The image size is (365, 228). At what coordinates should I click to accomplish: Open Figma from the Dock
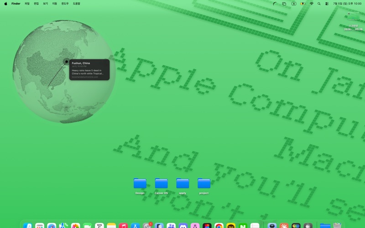point(207,226)
